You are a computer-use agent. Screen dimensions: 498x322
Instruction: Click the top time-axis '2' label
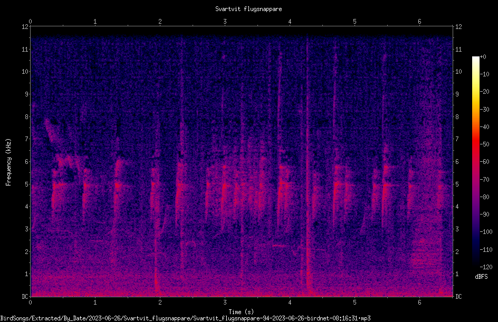click(x=160, y=22)
